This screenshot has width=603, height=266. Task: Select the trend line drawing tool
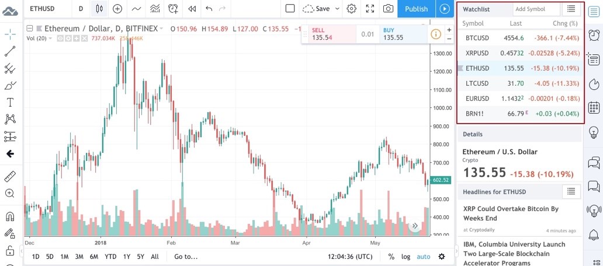click(x=10, y=51)
